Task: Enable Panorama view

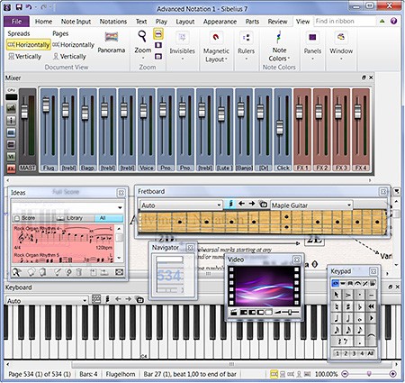Action: coord(112,42)
